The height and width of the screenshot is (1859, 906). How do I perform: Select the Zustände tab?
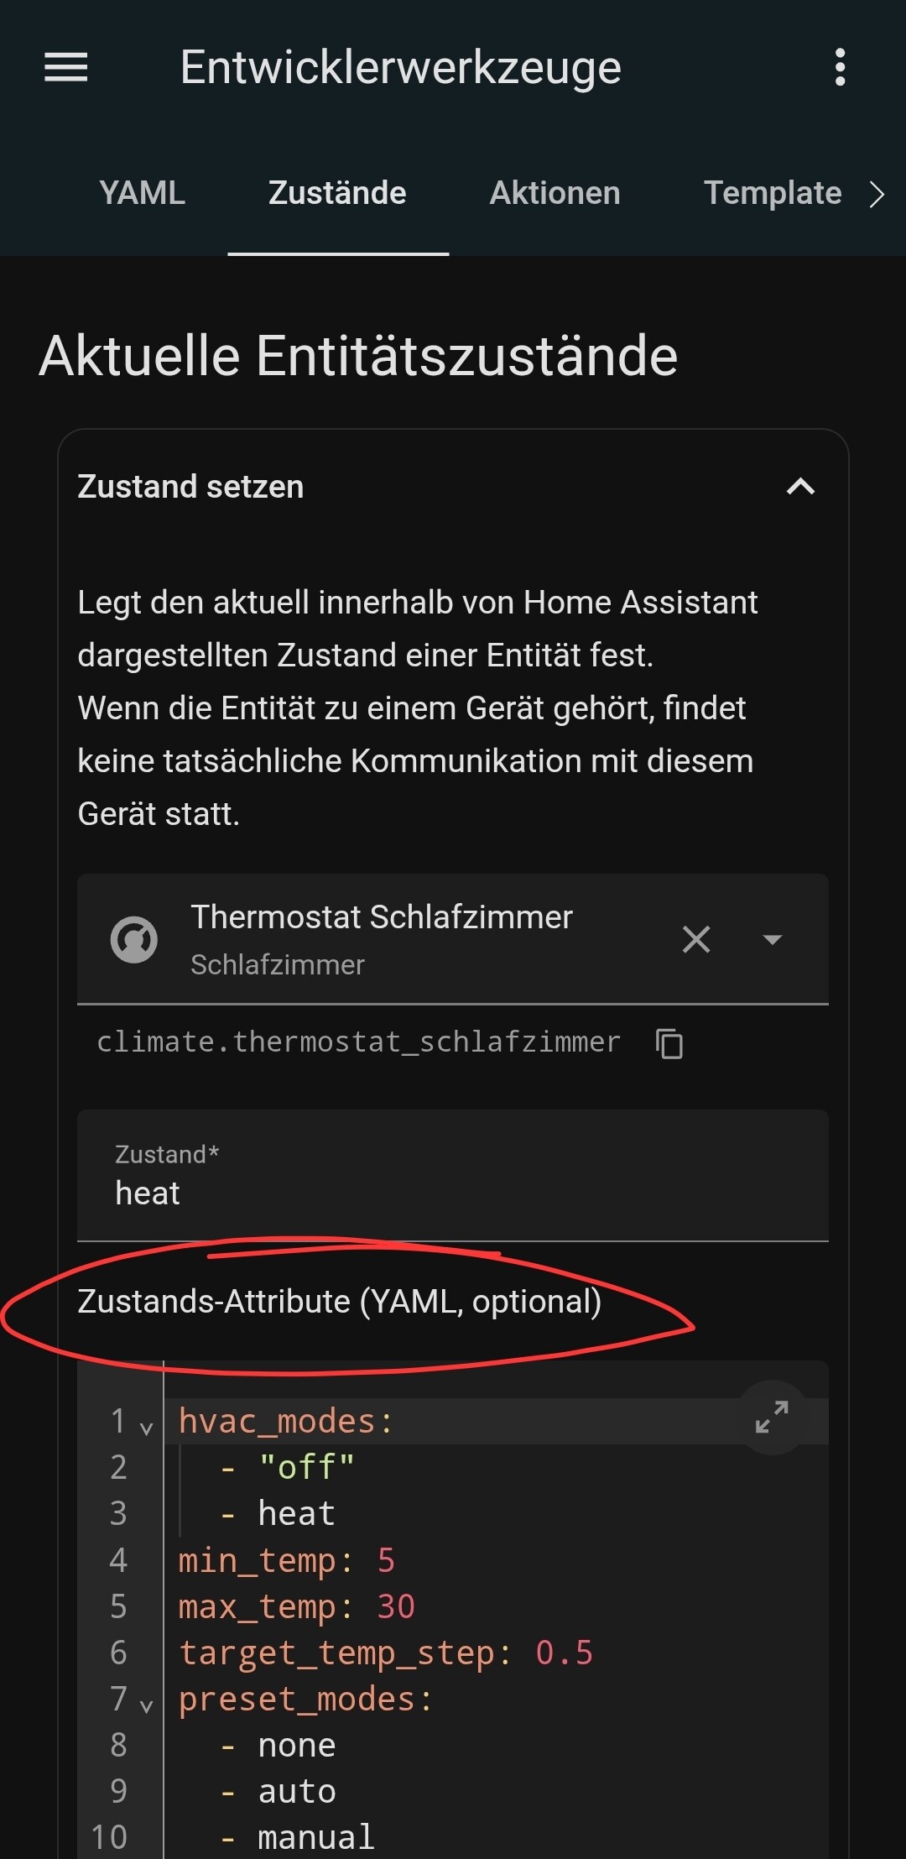click(337, 193)
